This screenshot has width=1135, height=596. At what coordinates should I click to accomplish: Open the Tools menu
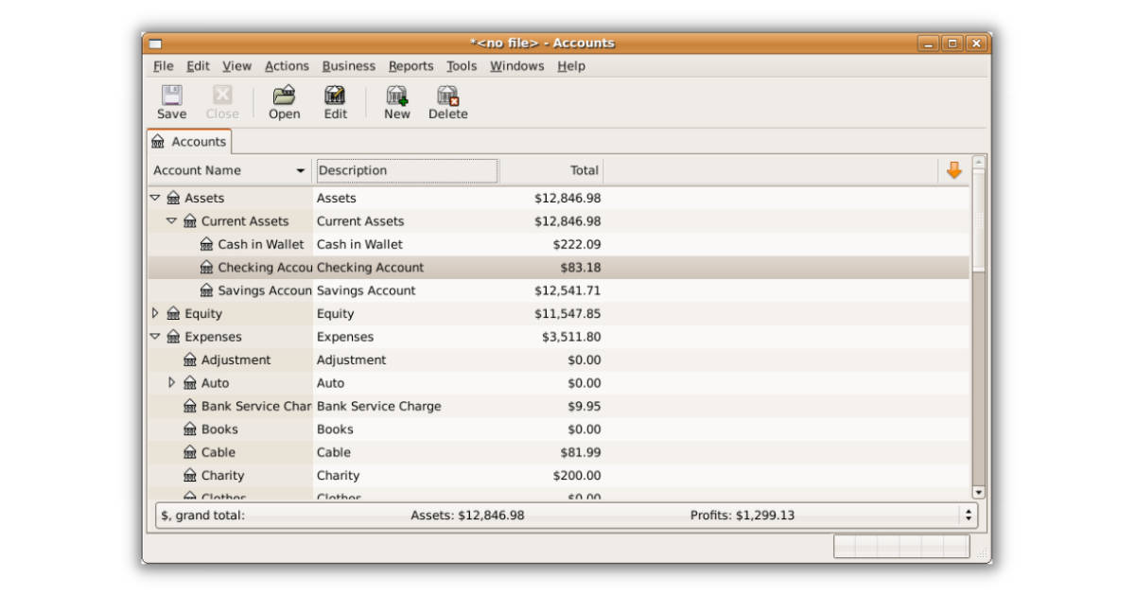click(461, 66)
